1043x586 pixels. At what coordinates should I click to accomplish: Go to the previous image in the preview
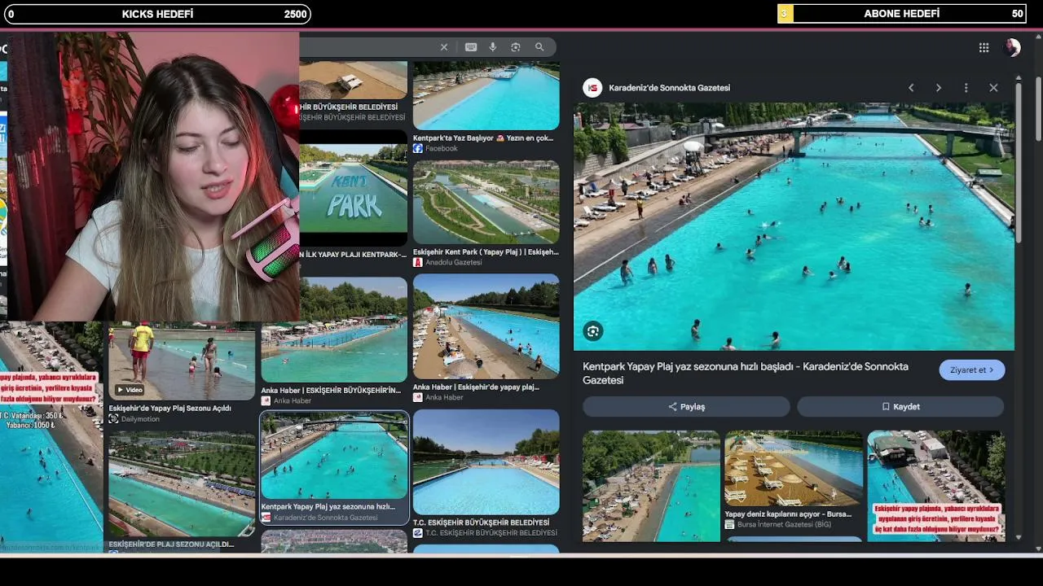click(x=911, y=88)
